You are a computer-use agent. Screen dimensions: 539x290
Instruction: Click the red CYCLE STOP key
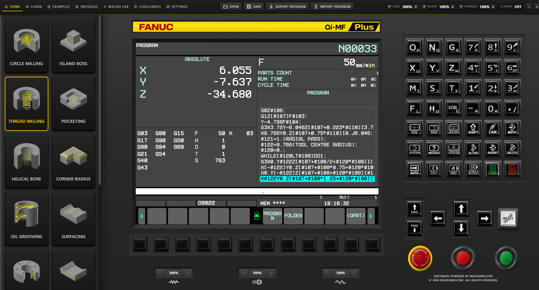(x=512, y=169)
